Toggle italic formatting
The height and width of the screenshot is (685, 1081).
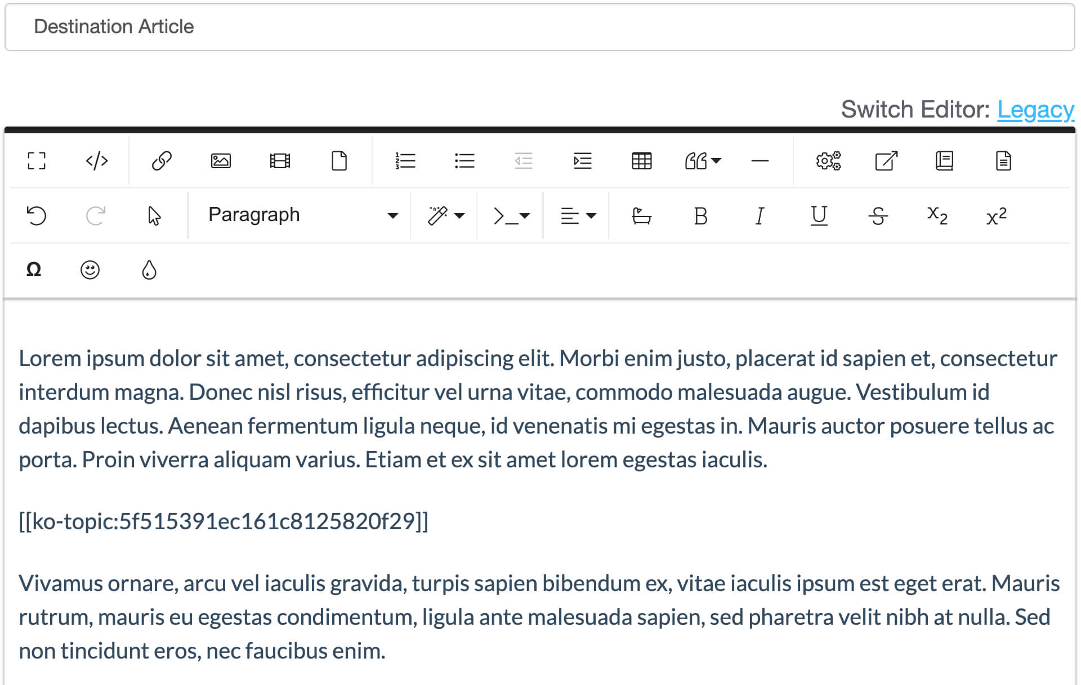pos(759,215)
